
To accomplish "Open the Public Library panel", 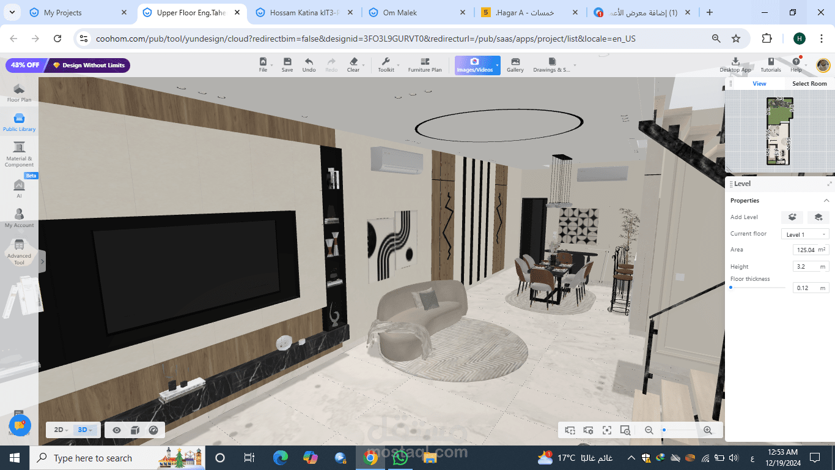I will coord(19,122).
